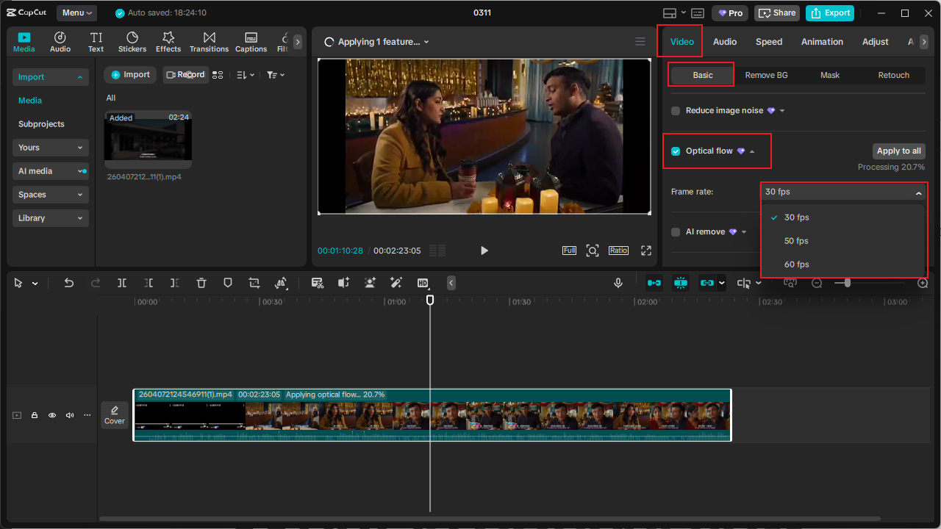
Task: Open the Transitions panel
Action: [210, 42]
